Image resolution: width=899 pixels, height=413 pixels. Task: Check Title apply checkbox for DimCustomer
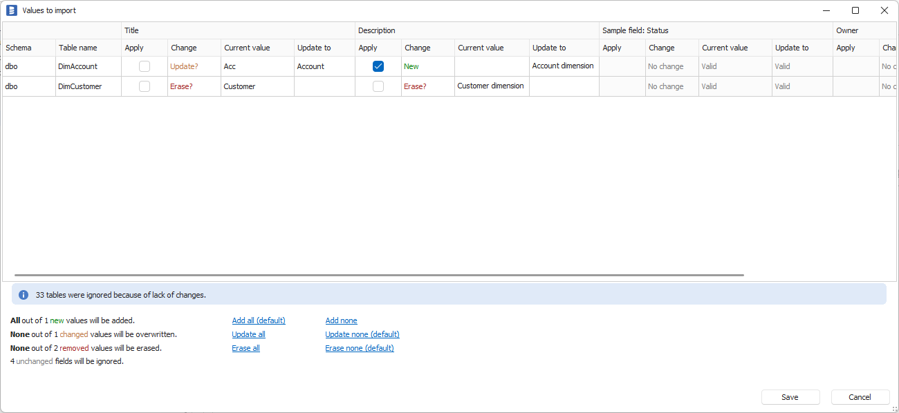click(x=145, y=86)
